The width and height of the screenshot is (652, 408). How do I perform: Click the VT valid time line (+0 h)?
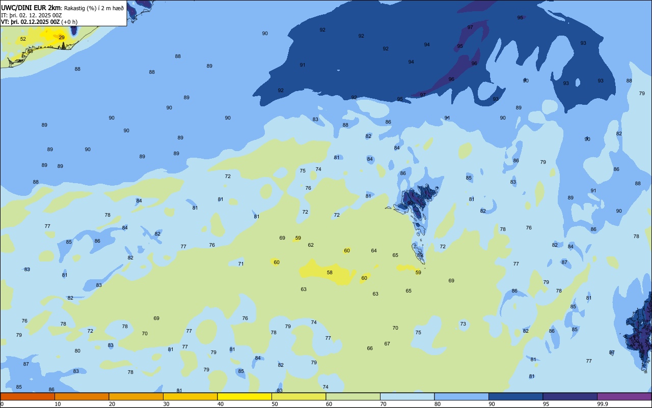point(39,22)
